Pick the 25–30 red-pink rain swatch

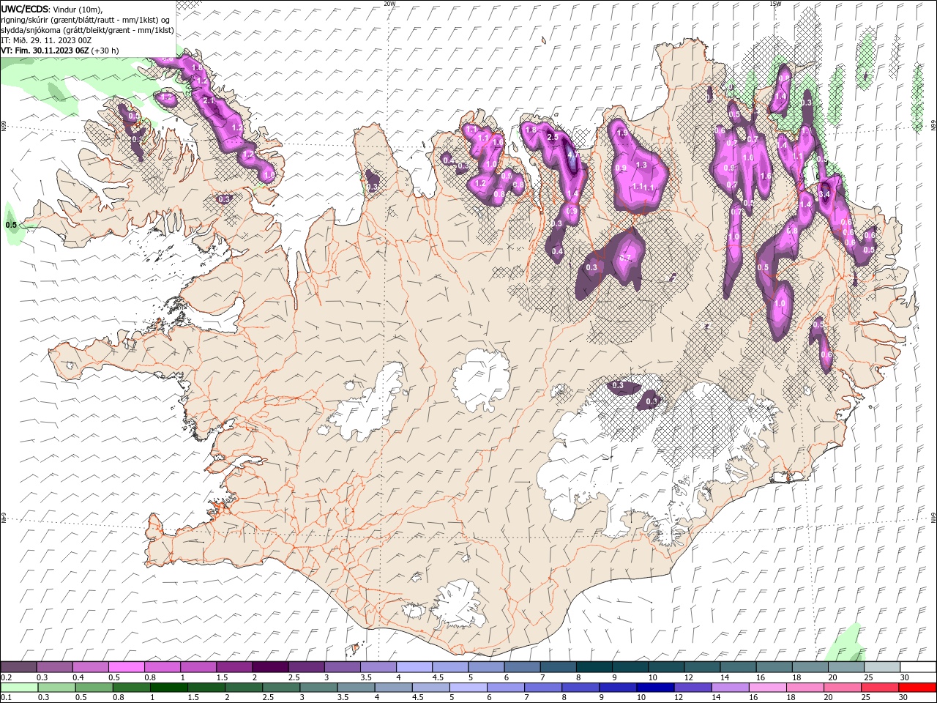(x=879, y=688)
